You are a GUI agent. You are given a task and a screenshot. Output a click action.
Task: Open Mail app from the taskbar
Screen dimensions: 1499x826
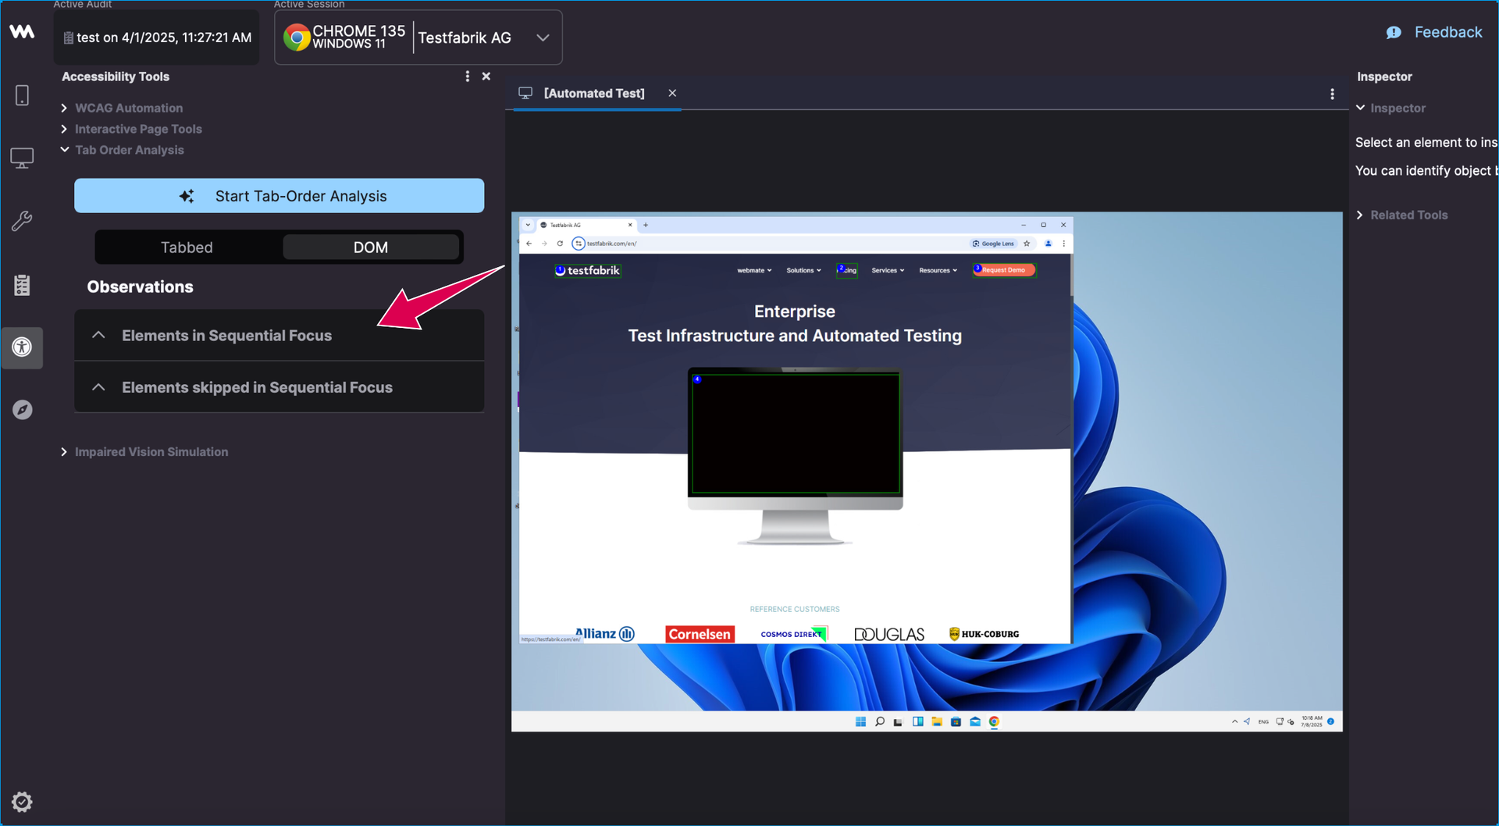click(x=975, y=721)
